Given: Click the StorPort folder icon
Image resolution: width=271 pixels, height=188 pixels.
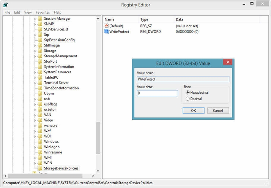Looking at the screenshot, I should 40,62.
